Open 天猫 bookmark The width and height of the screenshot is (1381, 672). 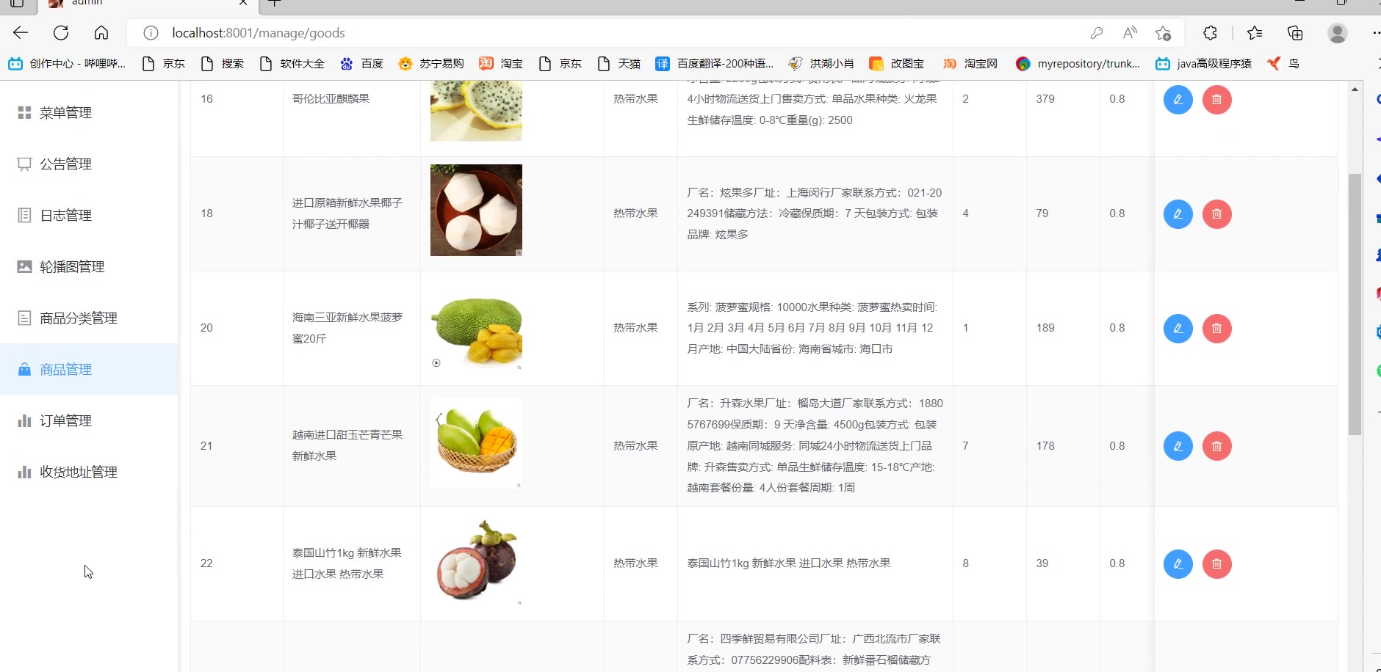click(x=619, y=64)
